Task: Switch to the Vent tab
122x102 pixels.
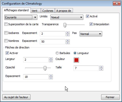Action: coord(36,11)
